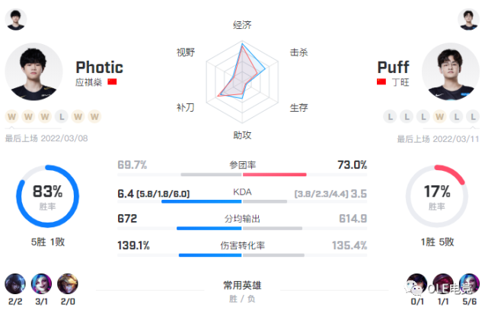Select Puff's champion icon with 1/1 record

[x=443, y=283]
